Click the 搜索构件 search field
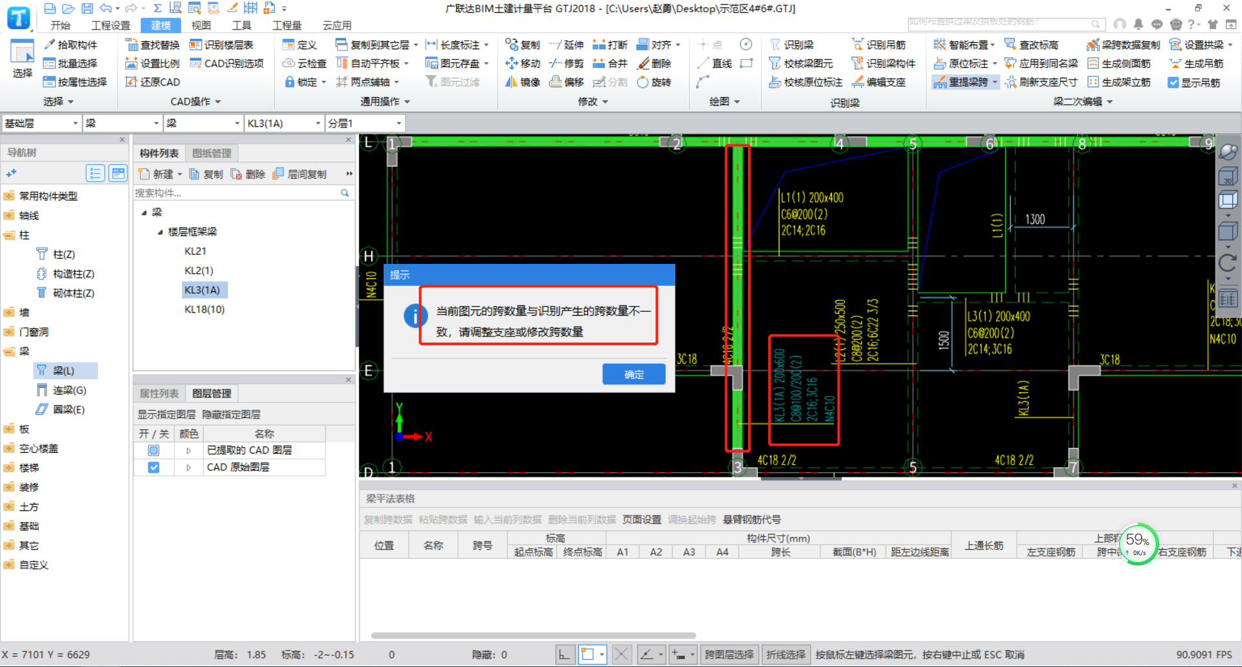Image resolution: width=1242 pixels, height=667 pixels. [x=243, y=193]
